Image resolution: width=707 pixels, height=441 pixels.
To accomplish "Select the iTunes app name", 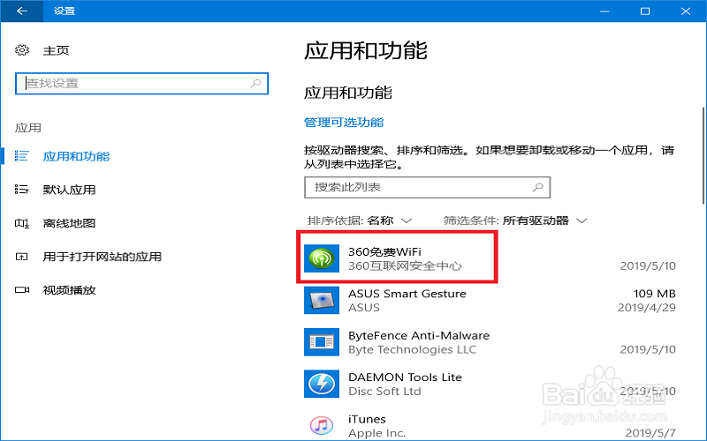I will coord(367,419).
